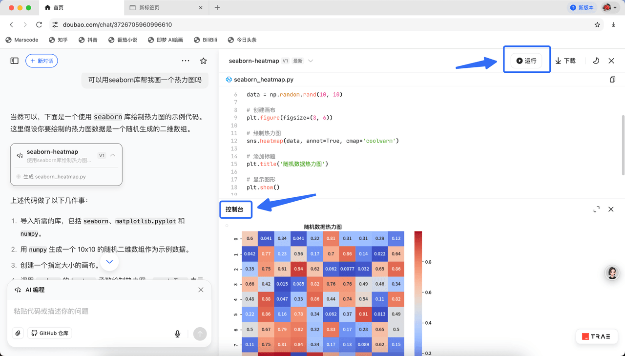
Task: Expand the console panel to fullscreen
Action: coord(596,209)
